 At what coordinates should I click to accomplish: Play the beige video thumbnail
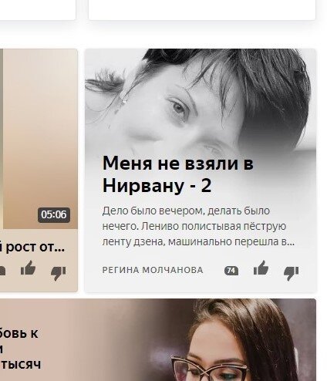39,139
